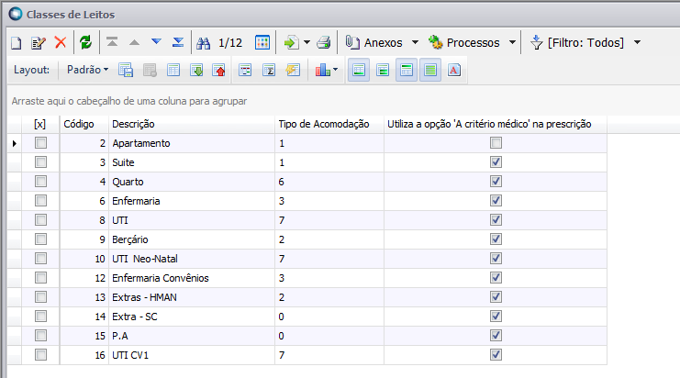This screenshot has width=680, height=378.
Task: Open the Padrão layout dropdown
Action: click(87, 70)
